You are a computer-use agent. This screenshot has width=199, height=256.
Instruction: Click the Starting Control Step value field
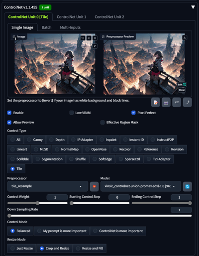119,197
